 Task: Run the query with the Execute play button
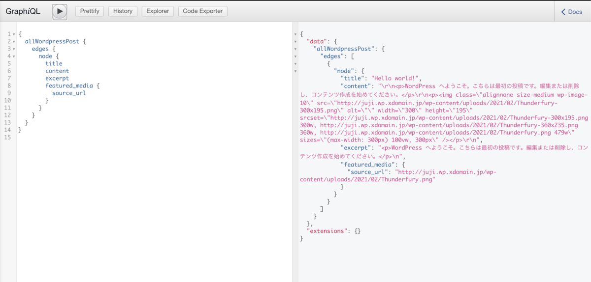[60, 11]
